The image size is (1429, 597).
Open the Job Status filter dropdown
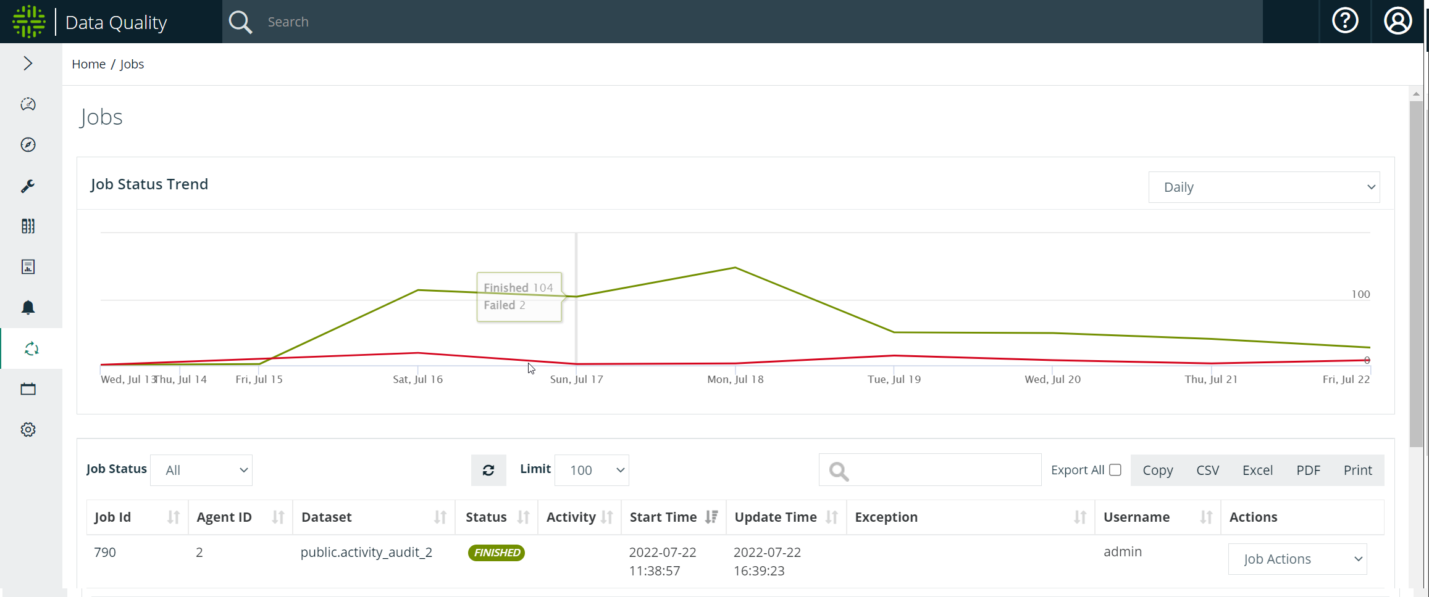click(201, 471)
